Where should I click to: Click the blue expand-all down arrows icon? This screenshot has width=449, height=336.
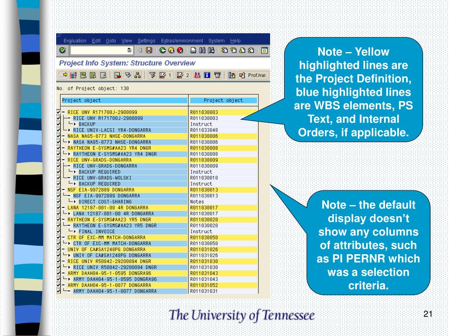128,75
